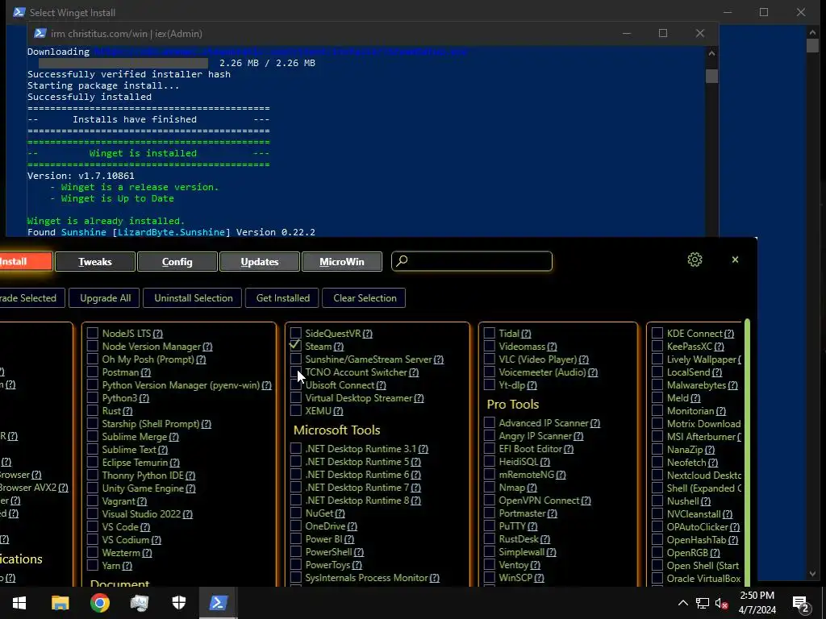Show hidden system tray icons
The height and width of the screenshot is (619, 826).
682,603
